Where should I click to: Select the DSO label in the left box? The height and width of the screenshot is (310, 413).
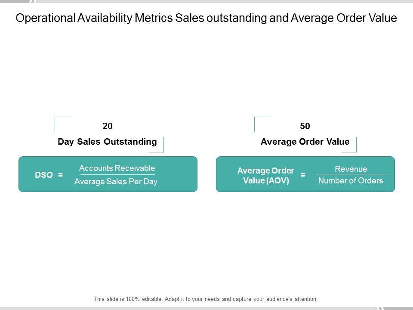coord(44,175)
